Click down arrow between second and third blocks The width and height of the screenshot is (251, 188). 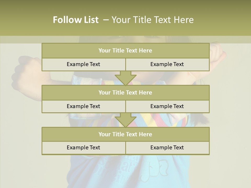click(x=125, y=120)
